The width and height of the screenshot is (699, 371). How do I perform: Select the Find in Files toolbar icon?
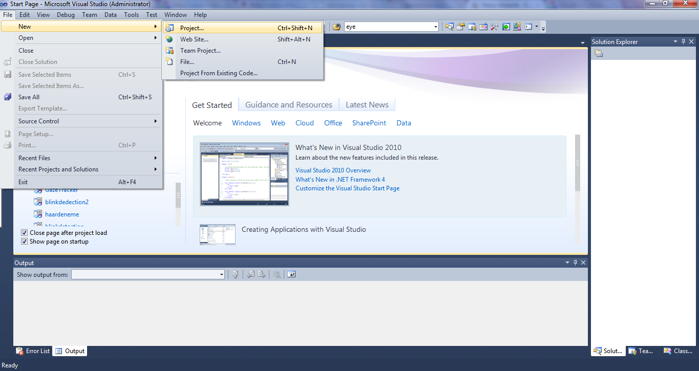[450, 26]
